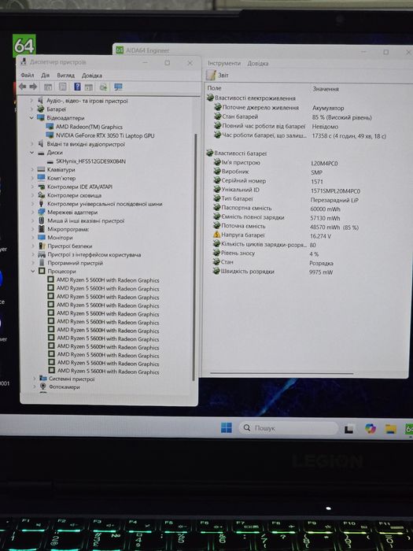This screenshot has height=551, width=413.
Task: Open the Windows Start button
Action: coord(227,427)
